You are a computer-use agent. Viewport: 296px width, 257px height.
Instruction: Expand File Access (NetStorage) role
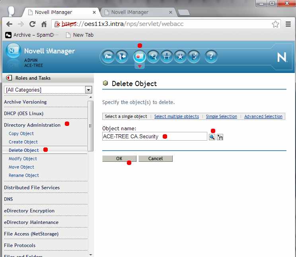[x=31, y=234]
